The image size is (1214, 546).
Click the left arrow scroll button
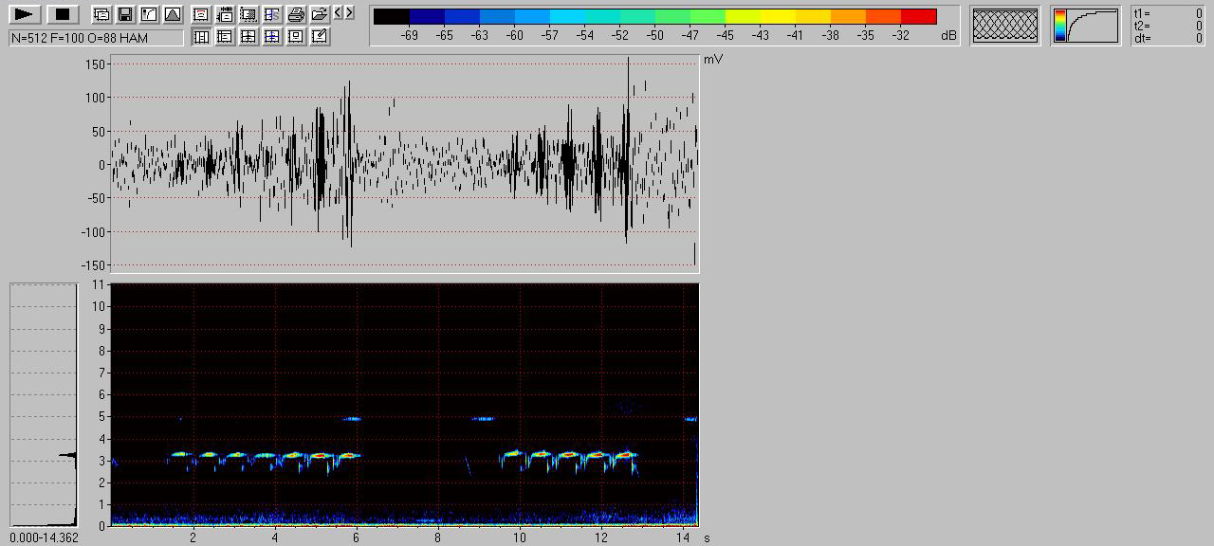(339, 12)
